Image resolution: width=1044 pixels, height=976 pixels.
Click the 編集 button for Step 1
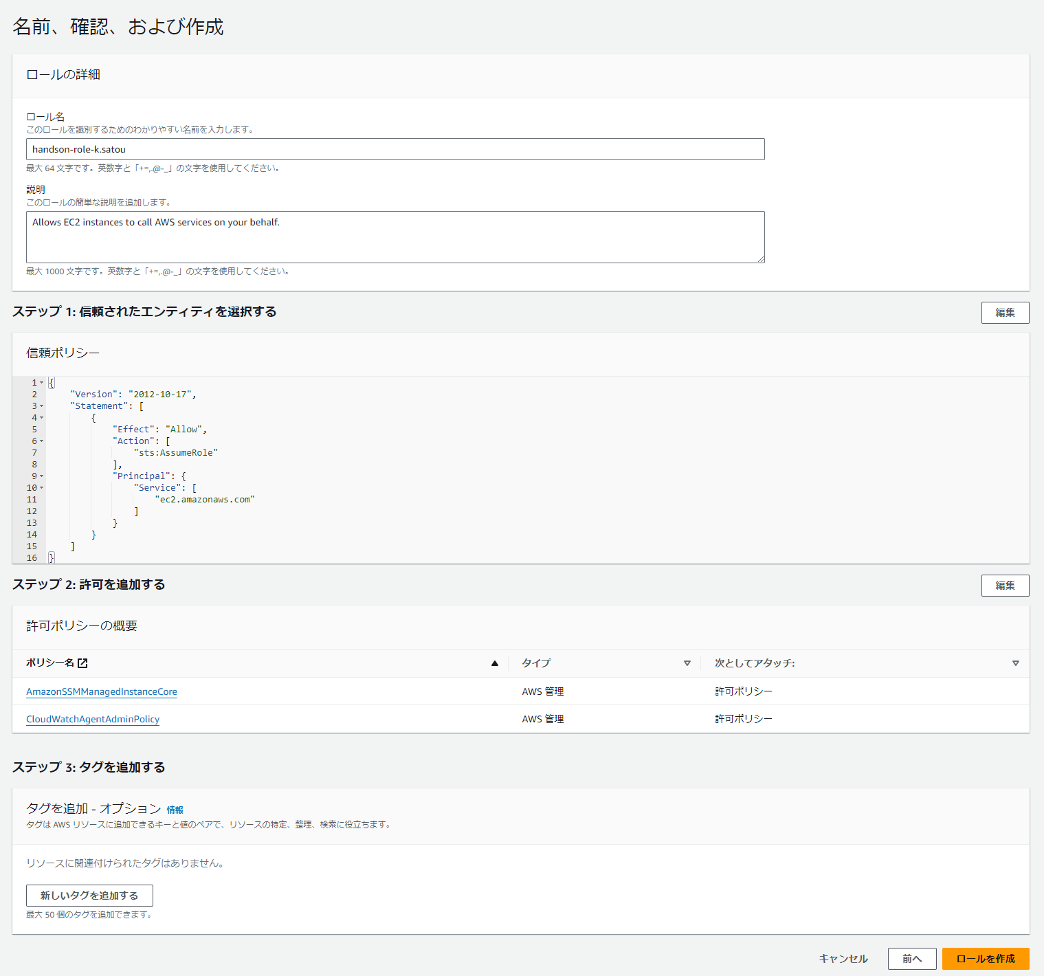1005,313
